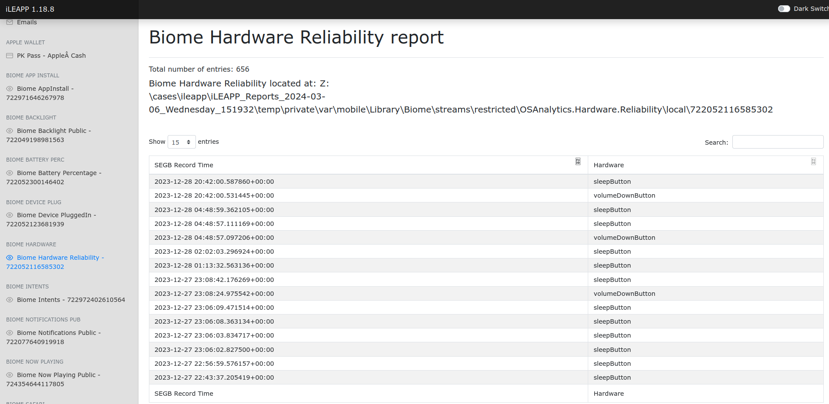Open Biome Now Playing Public report
The width and height of the screenshot is (829, 404).
point(53,379)
